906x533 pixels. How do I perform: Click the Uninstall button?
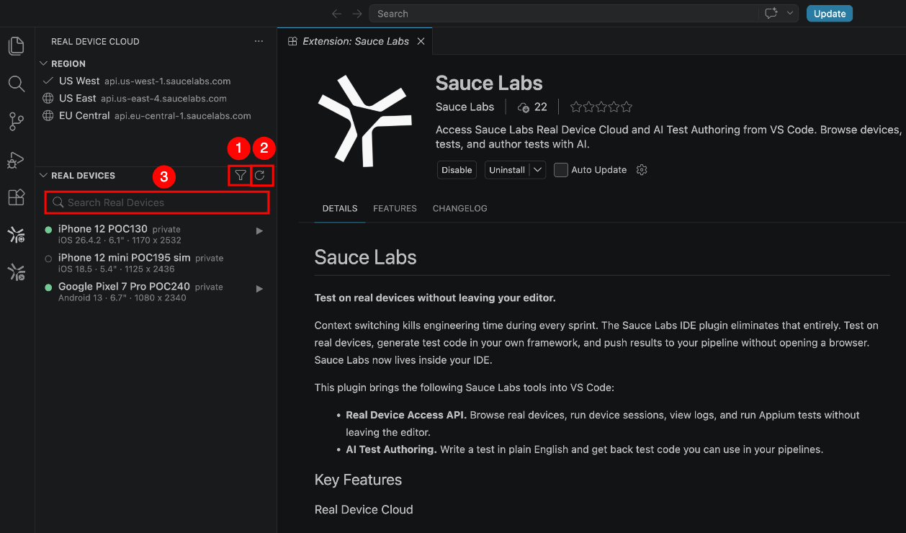(x=507, y=170)
